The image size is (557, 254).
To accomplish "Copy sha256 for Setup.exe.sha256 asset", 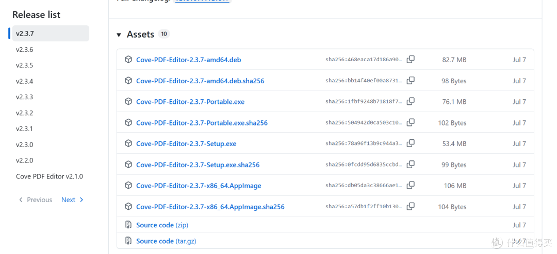I will 411,165.
